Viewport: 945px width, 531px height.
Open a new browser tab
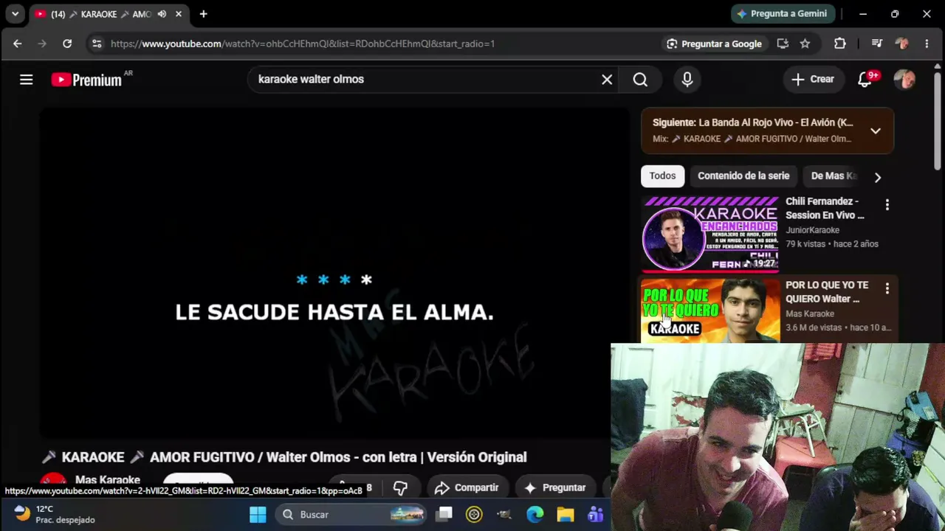[203, 14]
